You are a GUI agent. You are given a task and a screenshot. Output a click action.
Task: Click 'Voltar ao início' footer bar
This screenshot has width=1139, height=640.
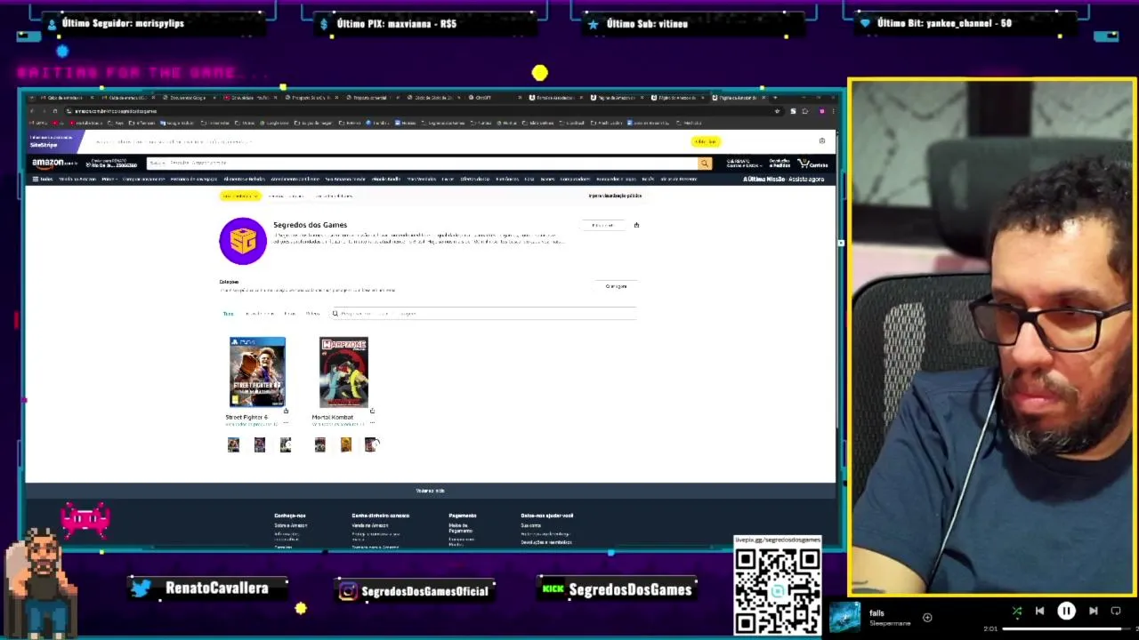click(x=431, y=491)
